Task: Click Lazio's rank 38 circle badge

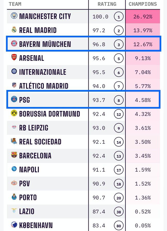Action: 118,212
